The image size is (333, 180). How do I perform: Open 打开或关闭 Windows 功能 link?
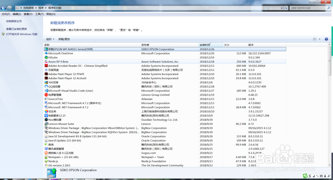pos(22,34)
